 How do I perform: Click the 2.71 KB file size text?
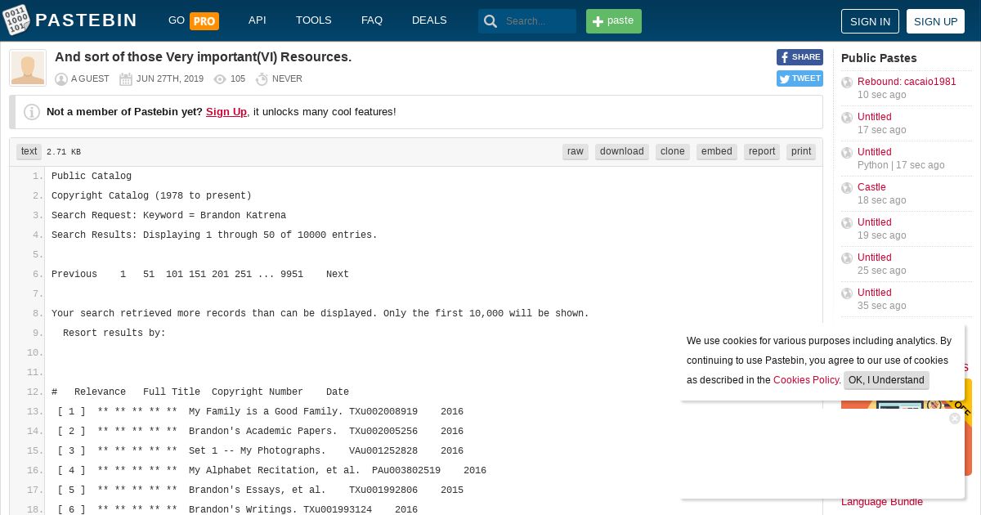(x=64, y=152)
